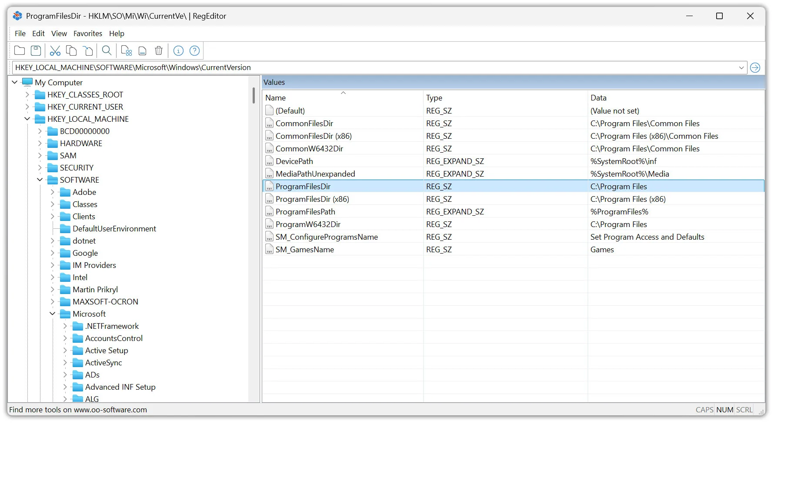Select the SAM key in tree
811x478 pixels.
[68, 155]
